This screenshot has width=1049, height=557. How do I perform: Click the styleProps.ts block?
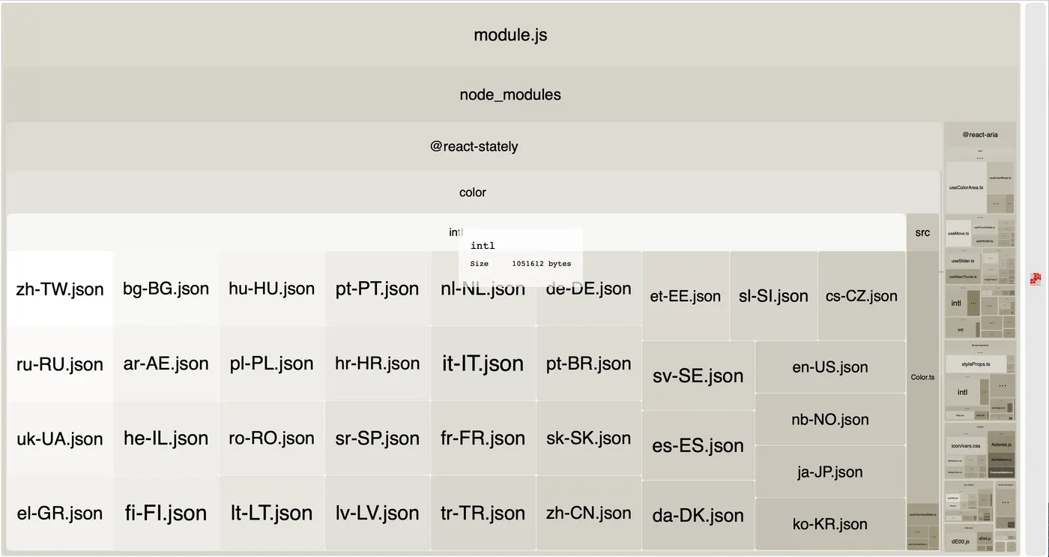[976, 364]
